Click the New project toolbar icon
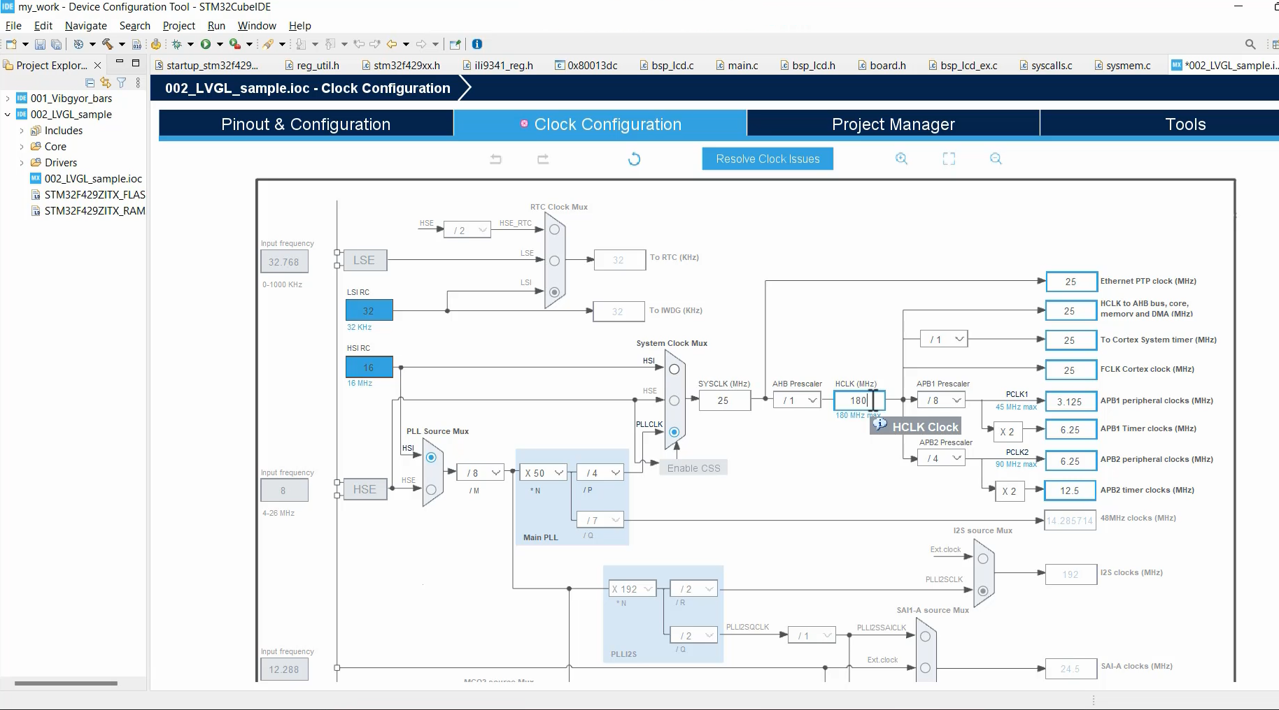 11,44
